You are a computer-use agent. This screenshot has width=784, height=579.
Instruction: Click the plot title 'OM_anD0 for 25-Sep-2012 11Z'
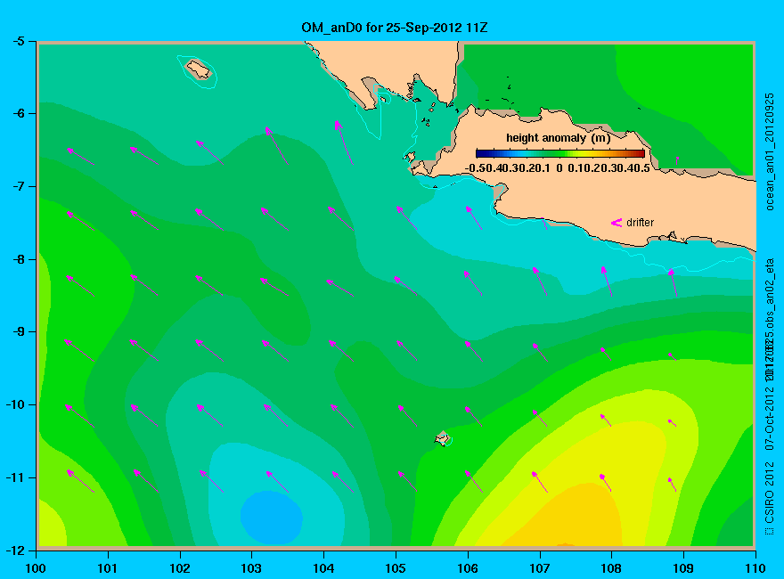pos(394,28)
